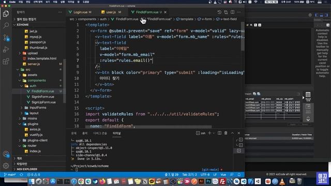Kill the terminal with the trash icon
This screenshot has height=186, width=331.
[226, 133]
